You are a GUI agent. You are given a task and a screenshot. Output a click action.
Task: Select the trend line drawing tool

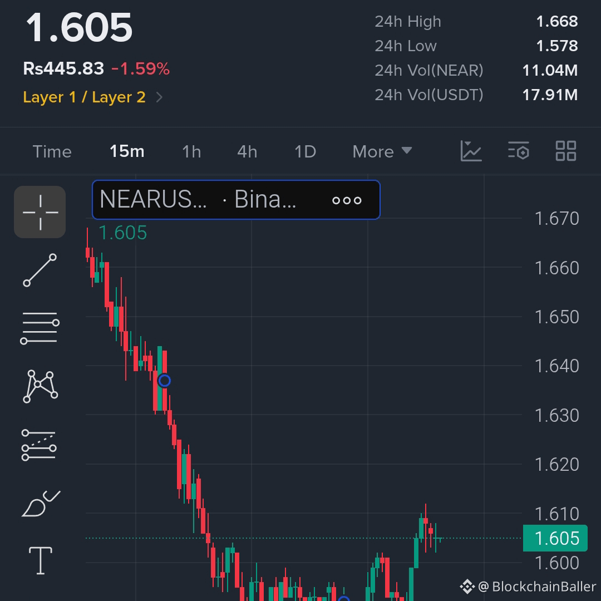click(40, 270)
